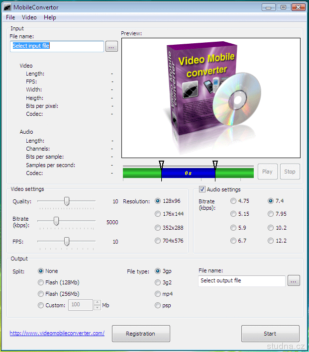Click the MobileConvertor title bar app icon

[x=7, y=7]
